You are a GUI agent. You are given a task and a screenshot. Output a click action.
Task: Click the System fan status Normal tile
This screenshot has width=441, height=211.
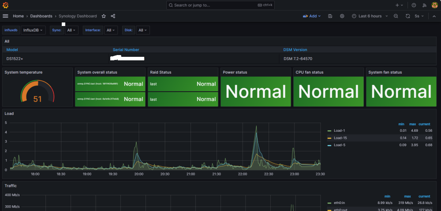pos(401,92)
